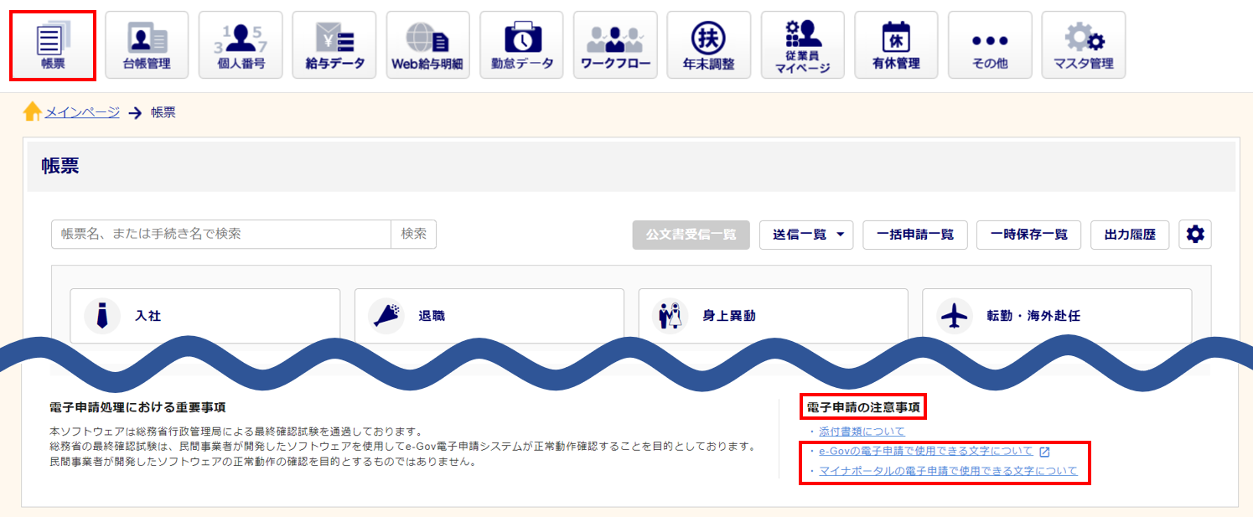
Task: Open 一括申請一覧
Action: [915, 235]
